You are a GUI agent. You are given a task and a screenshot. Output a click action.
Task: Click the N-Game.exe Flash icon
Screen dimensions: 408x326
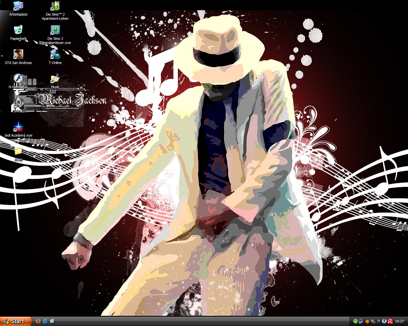(18, 79)
